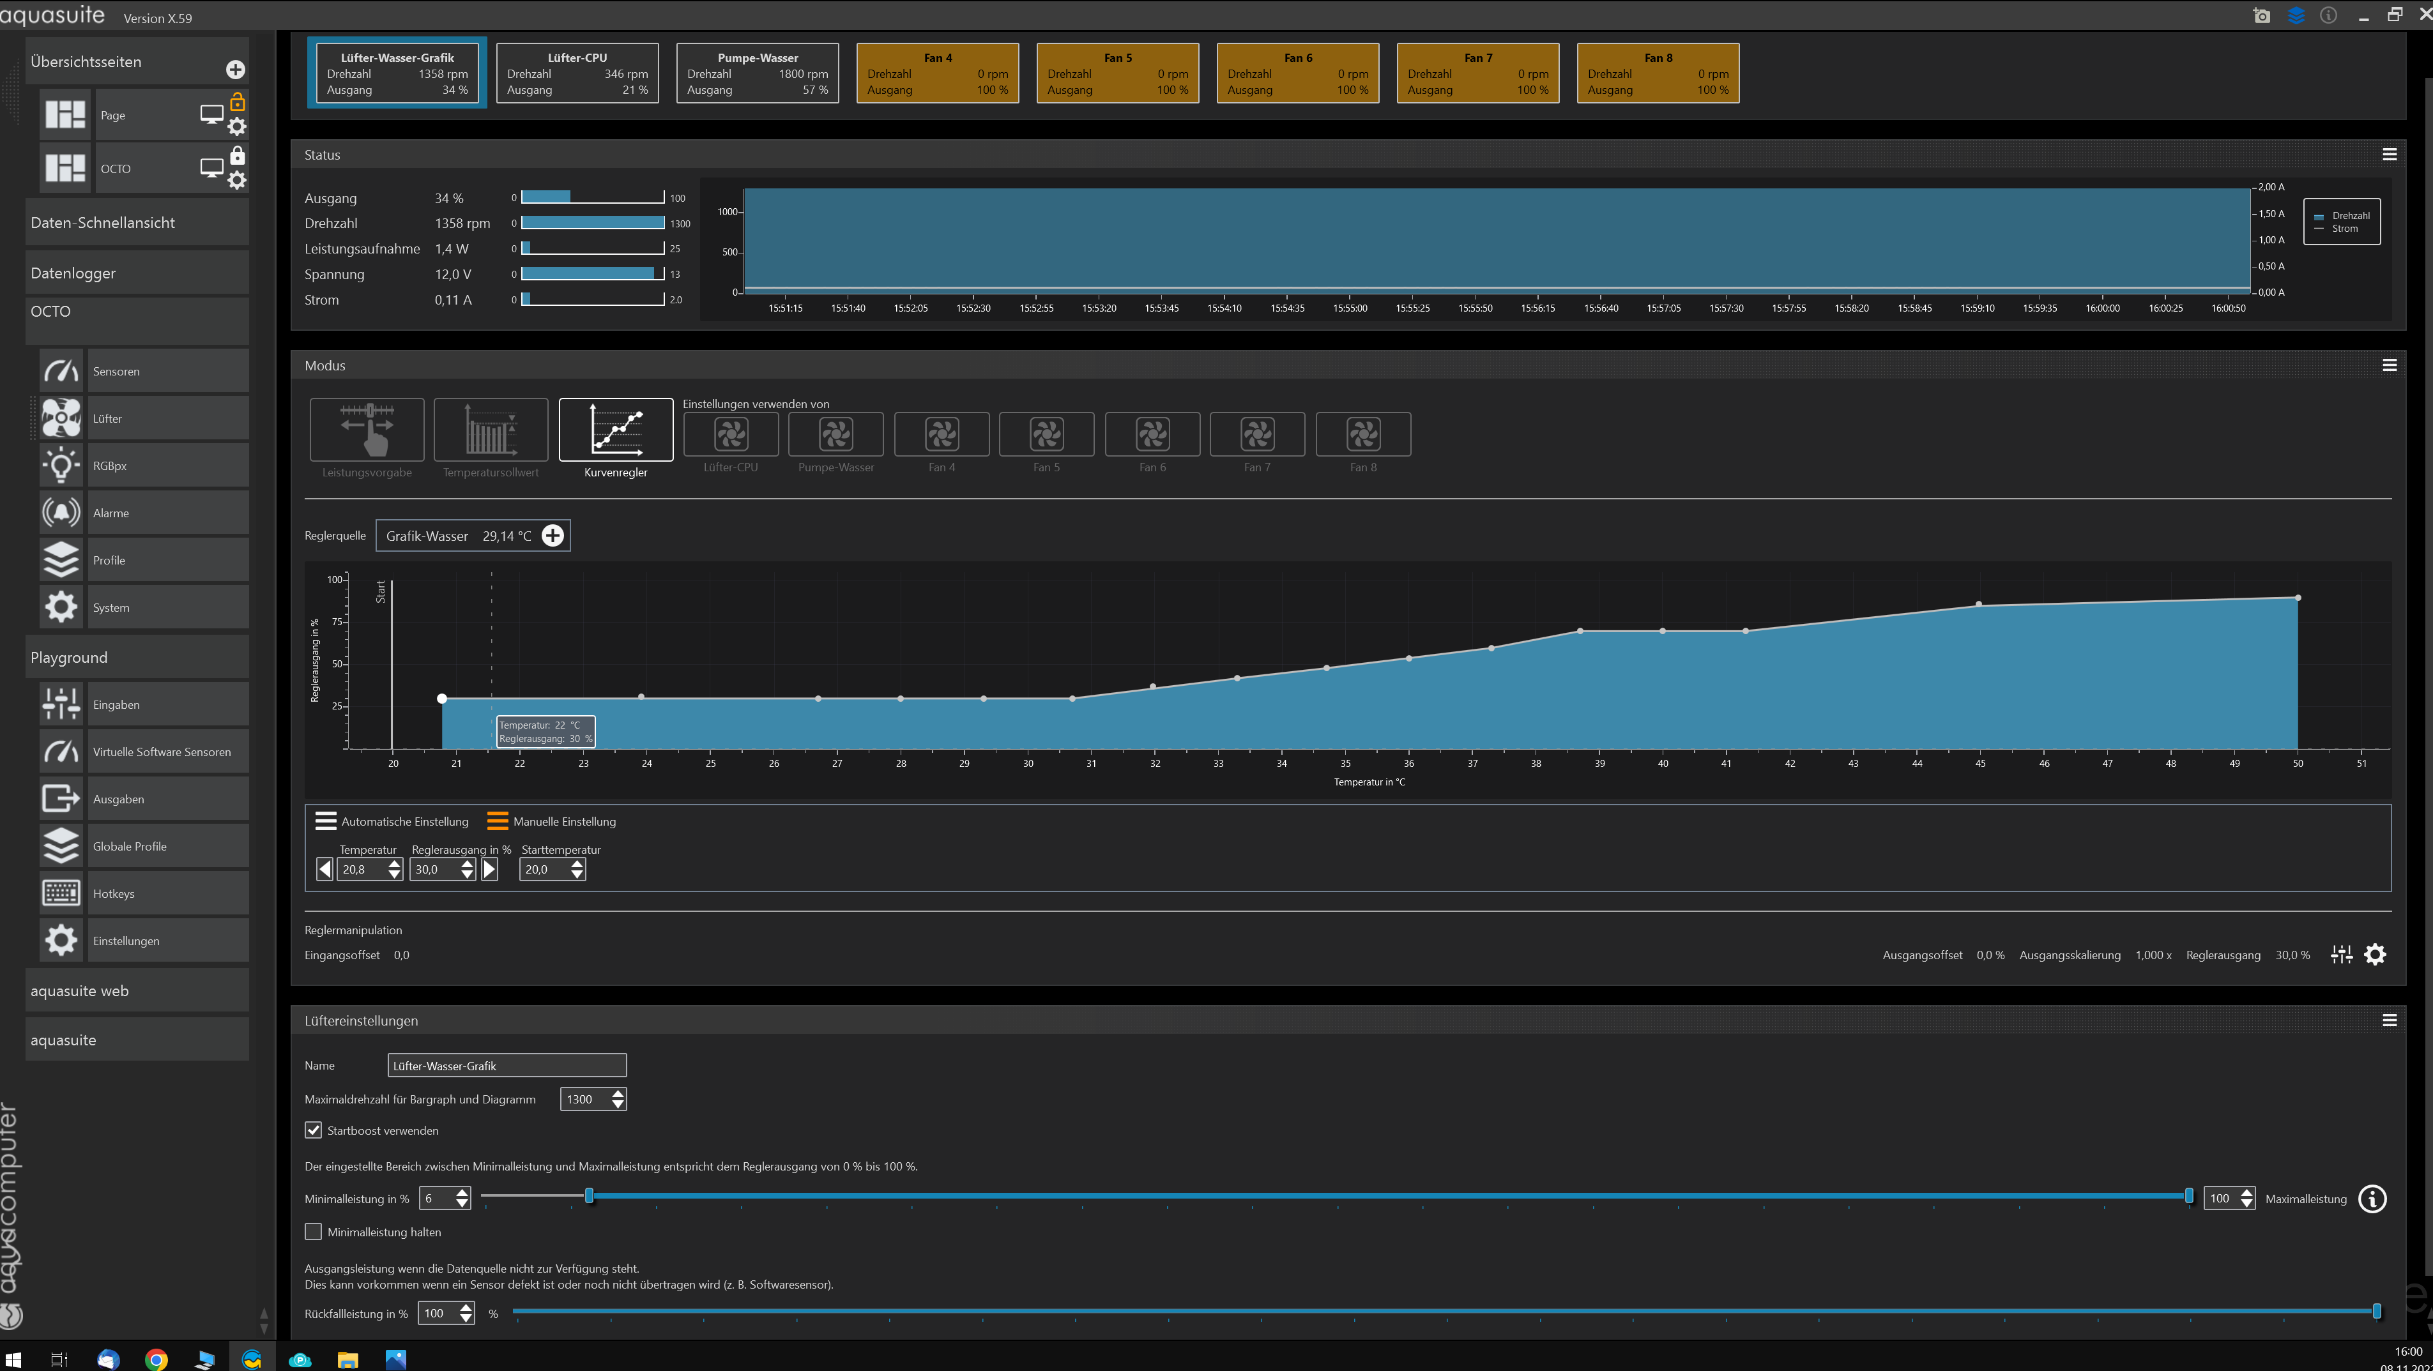Open the Status panel hamburger menu

click(x=2390, y=155)
